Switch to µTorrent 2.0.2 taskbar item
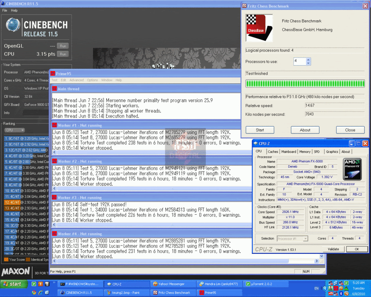This screenshot has height=297, width=371. [266, 284]
